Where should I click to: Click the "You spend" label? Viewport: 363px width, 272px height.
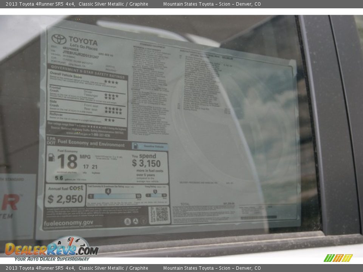(x=144, y=156)
